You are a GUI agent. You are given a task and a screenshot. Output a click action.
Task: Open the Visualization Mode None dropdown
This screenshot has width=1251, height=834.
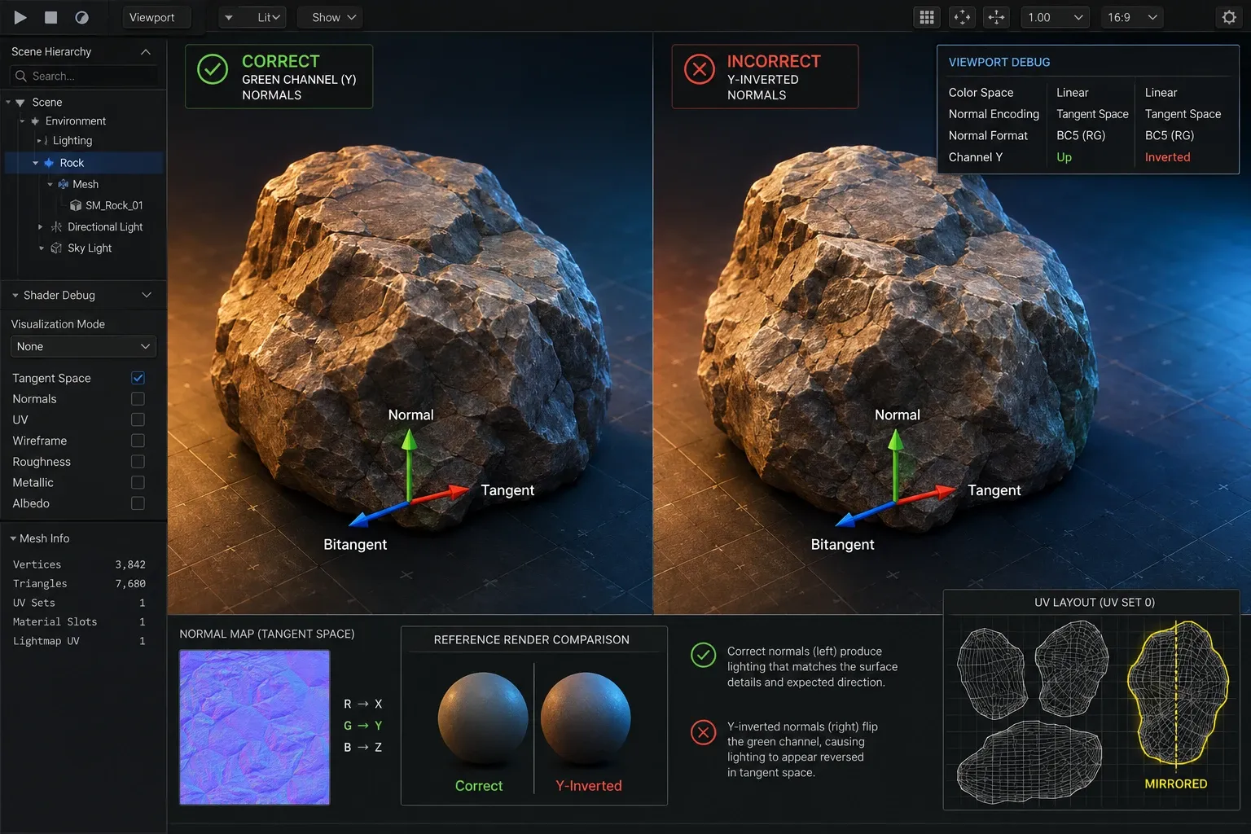click(x=83, y=346)
